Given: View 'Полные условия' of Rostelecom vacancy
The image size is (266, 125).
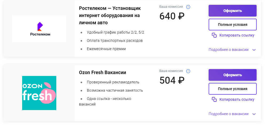Looking at the screenshot, I should coord(233,25).
